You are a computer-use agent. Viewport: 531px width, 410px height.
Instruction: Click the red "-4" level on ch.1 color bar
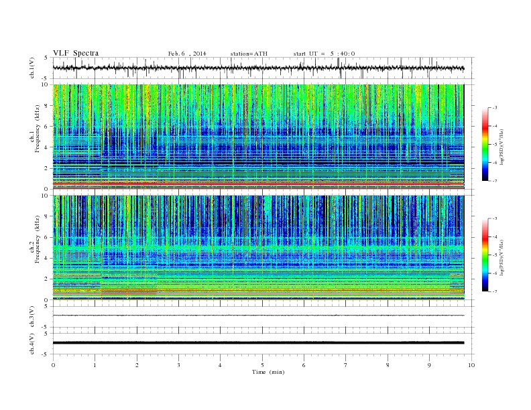click(x=495, y=126)
